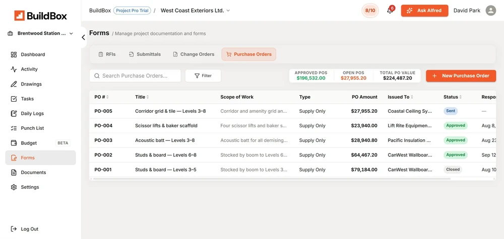The height and width of the screenshot is (239, 504).
Task: Click the Sent status badge
Action: pyautogui.click(x=451, y=111)
